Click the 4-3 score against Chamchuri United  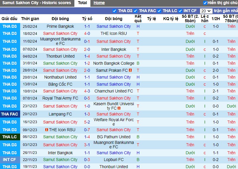(87, 91)
